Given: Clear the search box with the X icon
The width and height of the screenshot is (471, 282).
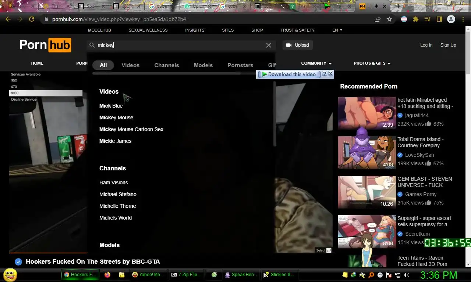Looking at the screenshot, I should pos(269,45).
